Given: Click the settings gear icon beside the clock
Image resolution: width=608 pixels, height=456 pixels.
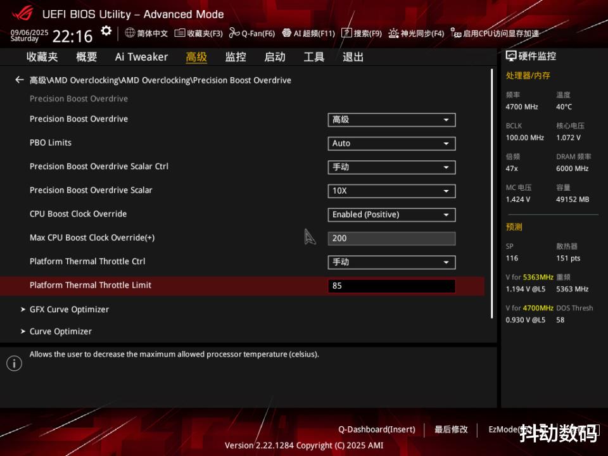Looking at the screenshot, I should 106,31.
